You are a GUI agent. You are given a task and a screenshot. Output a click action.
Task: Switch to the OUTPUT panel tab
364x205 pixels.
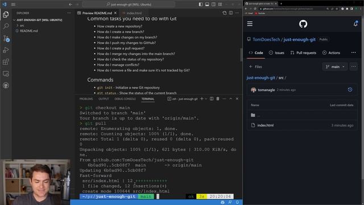coord(104,99)
